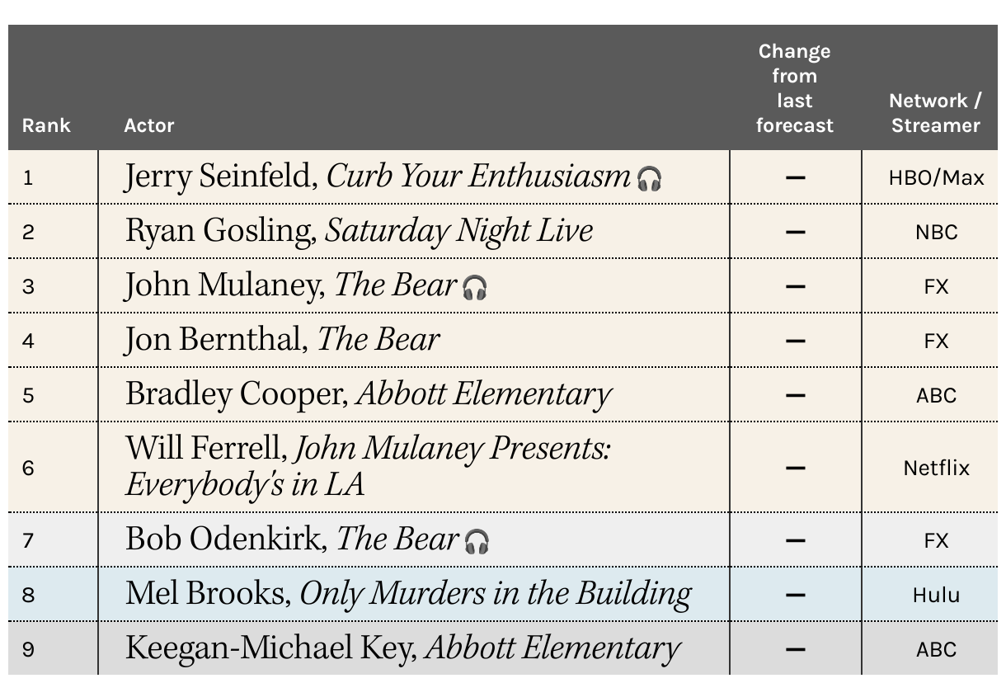This screenshot has height=683, width=1006.
Task: Click headphones icon beside John Mulaney entry
Action: [x=475, y=288]
